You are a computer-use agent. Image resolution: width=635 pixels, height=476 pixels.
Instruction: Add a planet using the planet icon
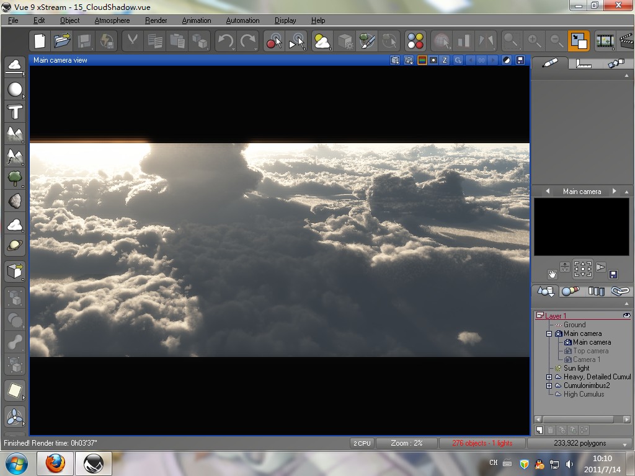15,246
